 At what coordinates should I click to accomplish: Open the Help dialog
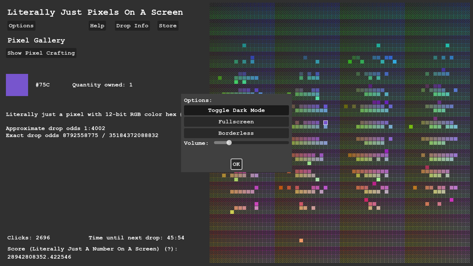(x=97, y=25)
